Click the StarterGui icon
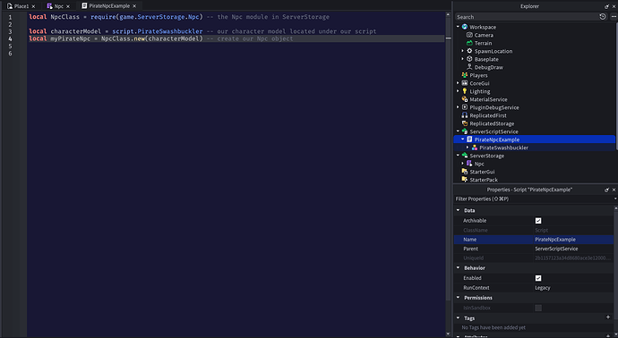This screenshot has width=618, height=338. click(465, 172)
